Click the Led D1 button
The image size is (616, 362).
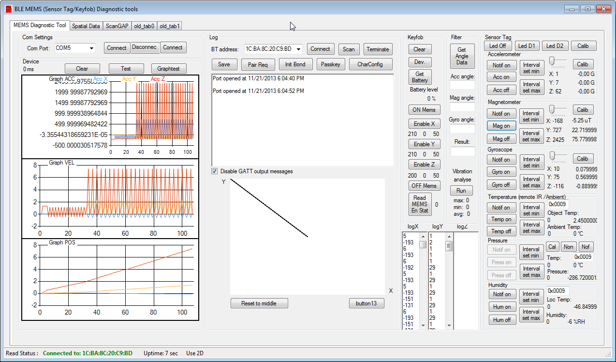point(527,46)
